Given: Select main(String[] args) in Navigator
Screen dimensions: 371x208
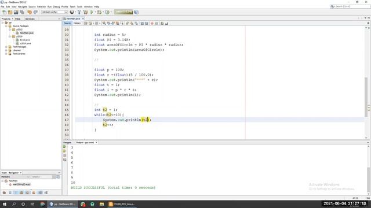Looking at the screenshot, I should pos(21,184).
